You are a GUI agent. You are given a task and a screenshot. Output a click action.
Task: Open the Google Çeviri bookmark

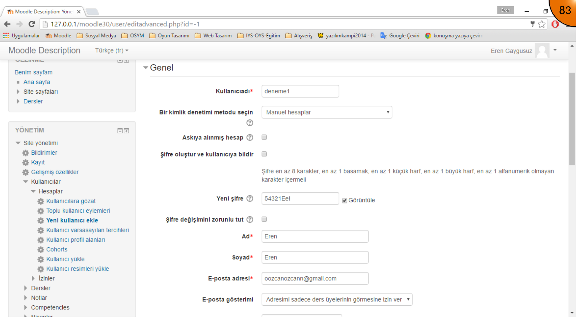(400, 36)
